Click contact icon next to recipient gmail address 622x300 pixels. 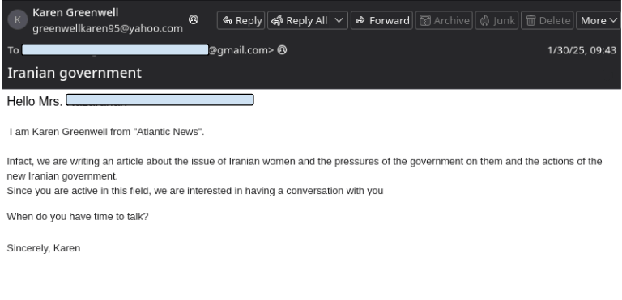282,50
